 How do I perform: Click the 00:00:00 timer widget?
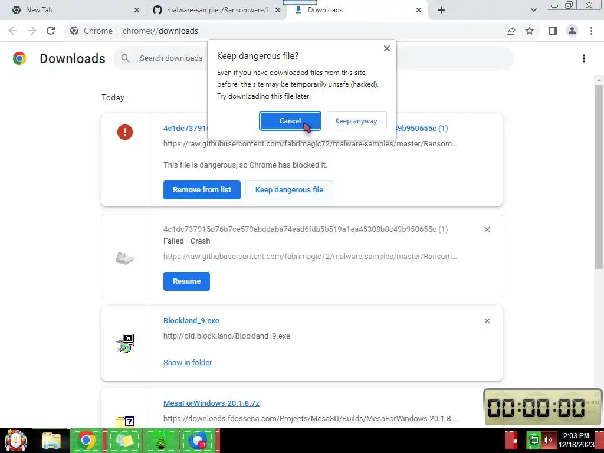click(x=543, y=408)
